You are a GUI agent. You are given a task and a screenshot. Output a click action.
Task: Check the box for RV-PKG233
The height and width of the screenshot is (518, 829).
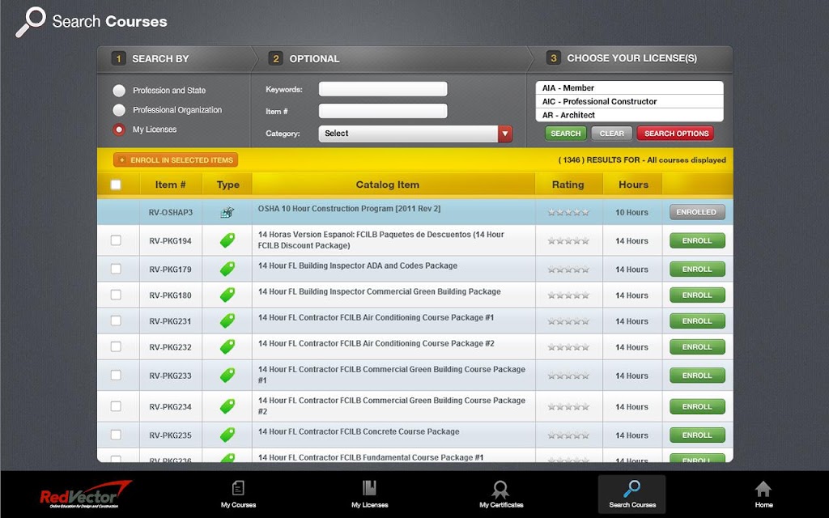[116, 376]
